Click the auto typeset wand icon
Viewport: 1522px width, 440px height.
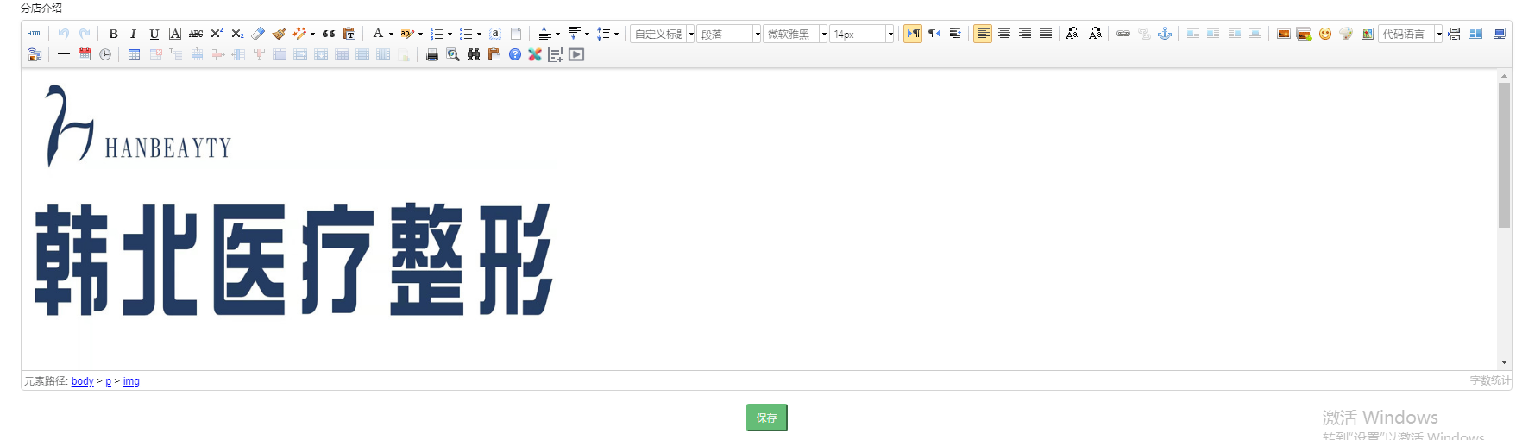299,34
